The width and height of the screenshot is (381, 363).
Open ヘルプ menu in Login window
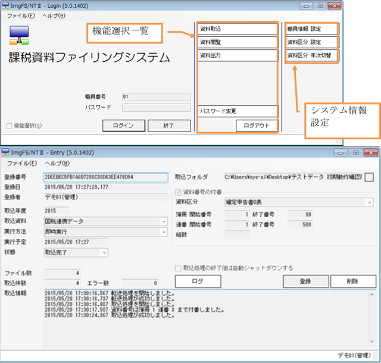[x=54, y=16]
